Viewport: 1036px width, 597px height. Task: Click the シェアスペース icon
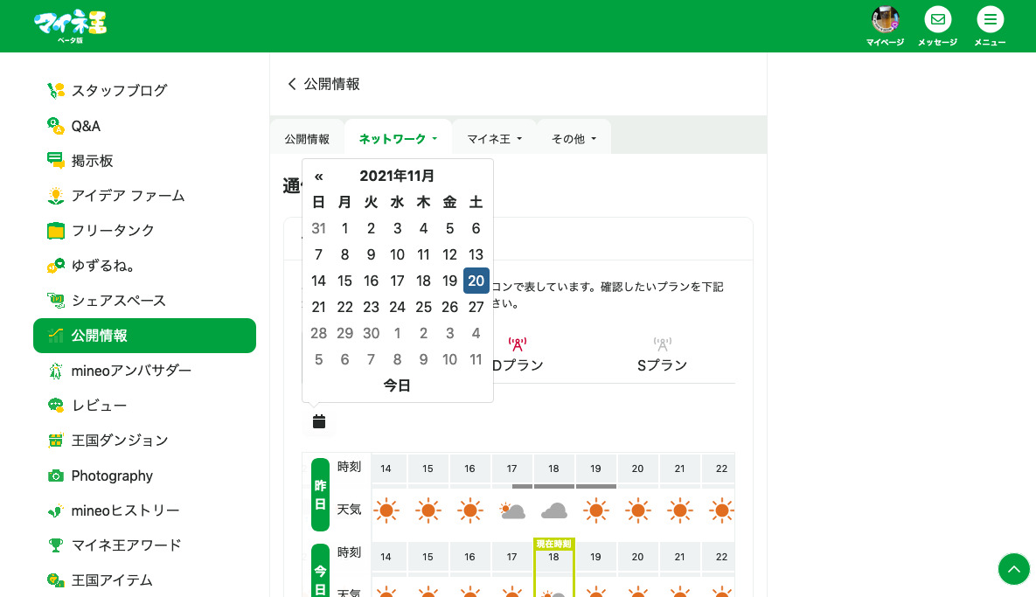pos(55,301)
